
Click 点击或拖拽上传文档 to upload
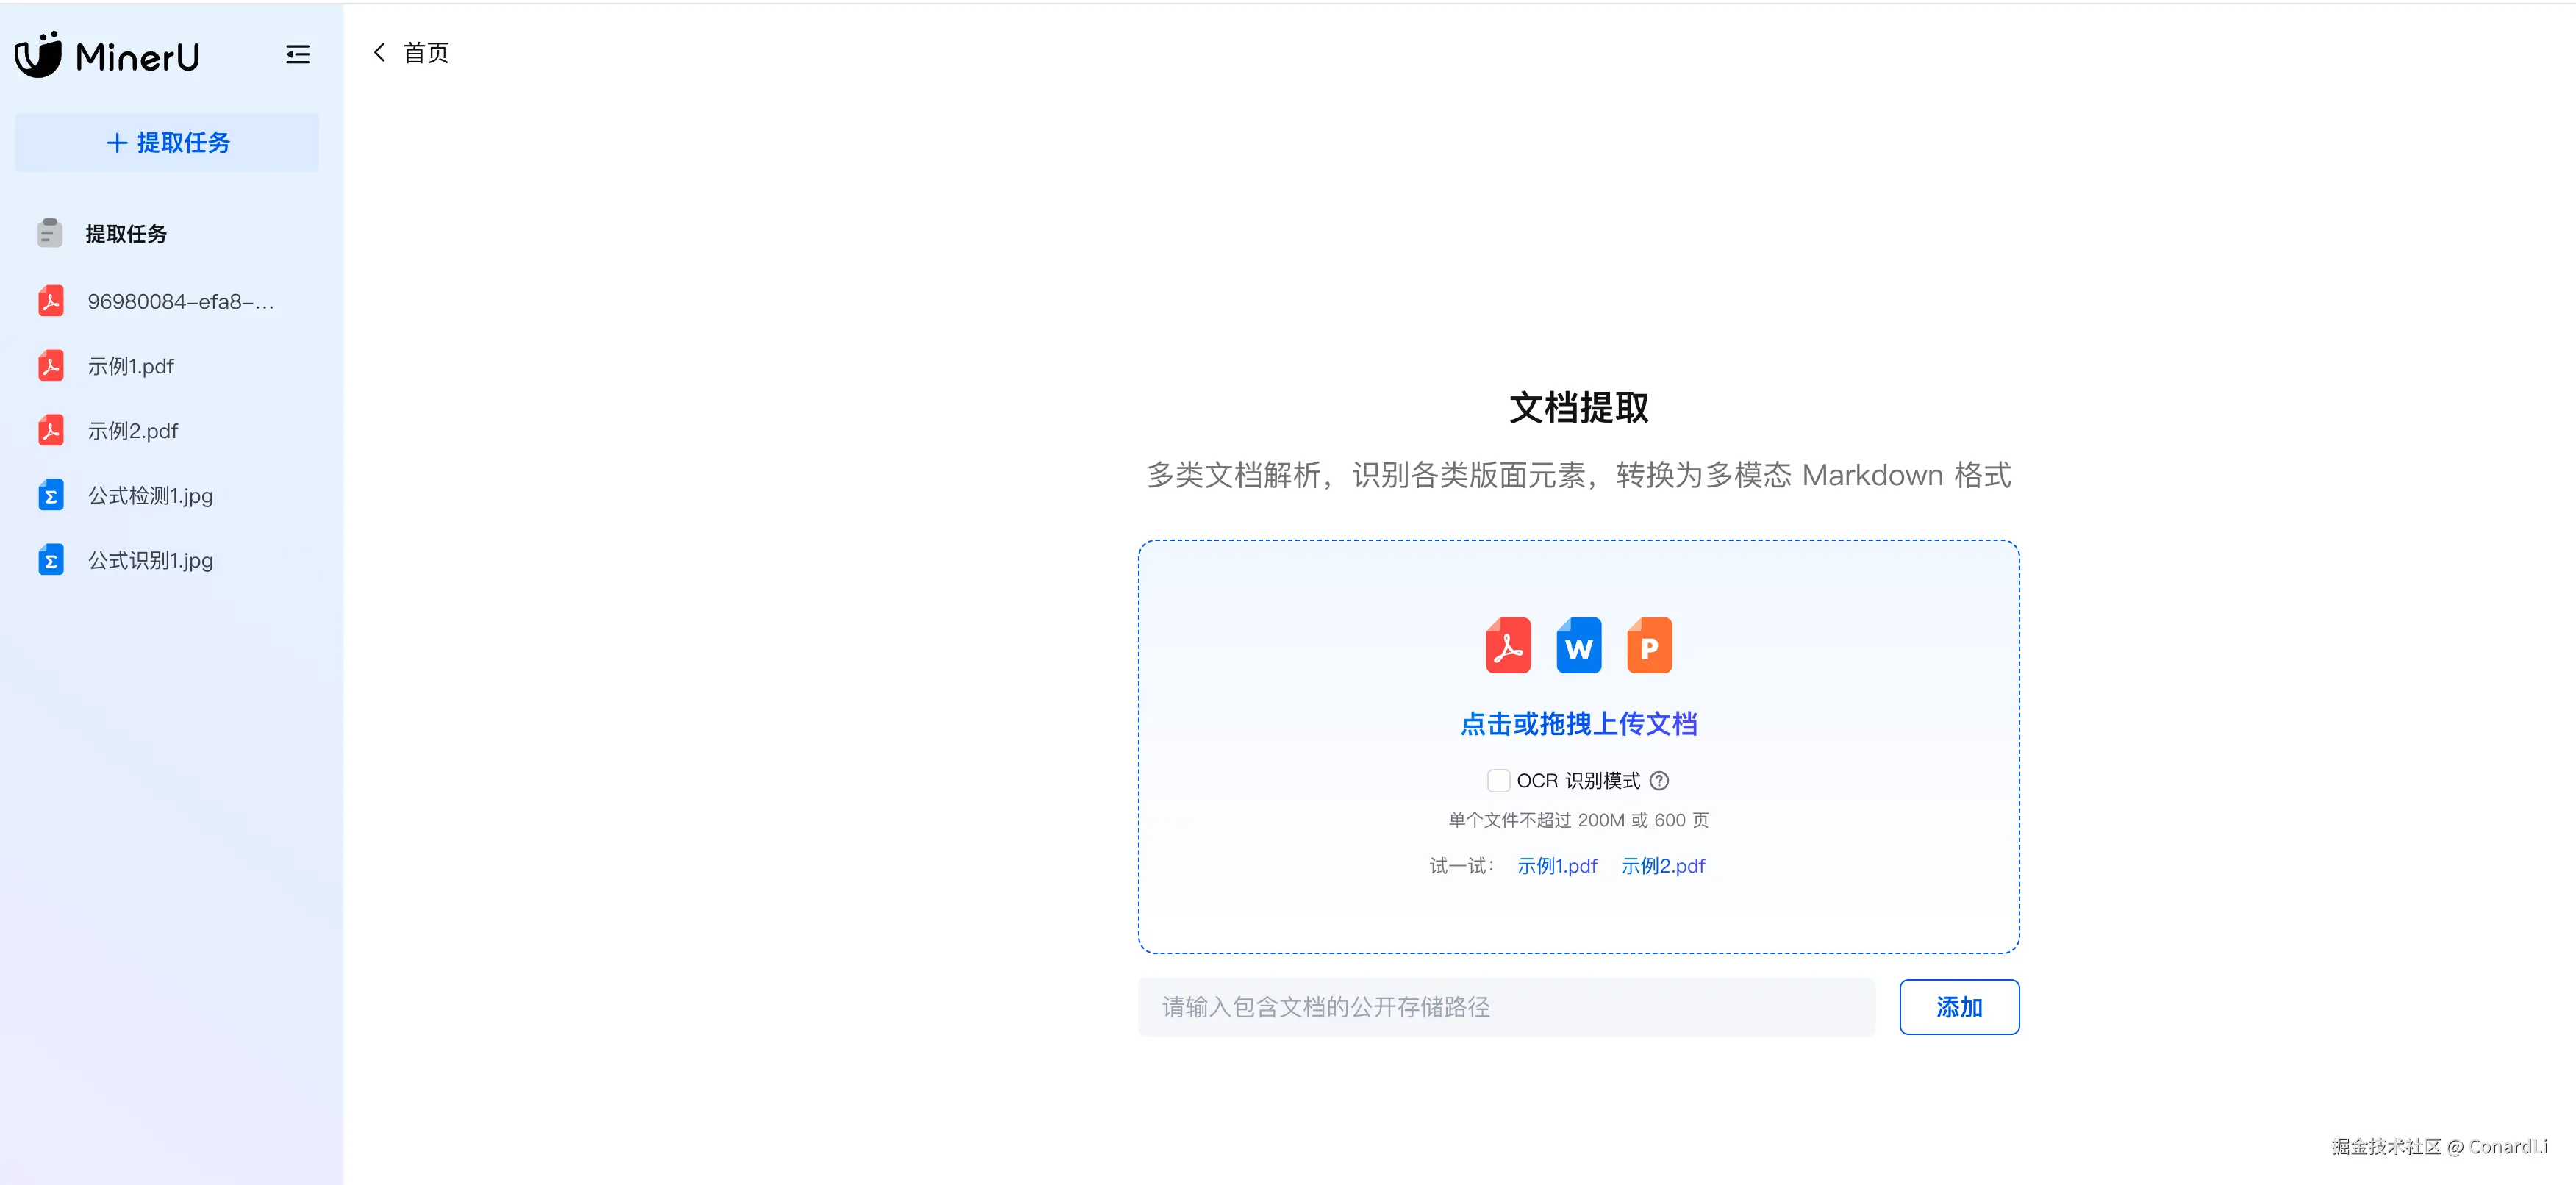(x=1578, y=724)
